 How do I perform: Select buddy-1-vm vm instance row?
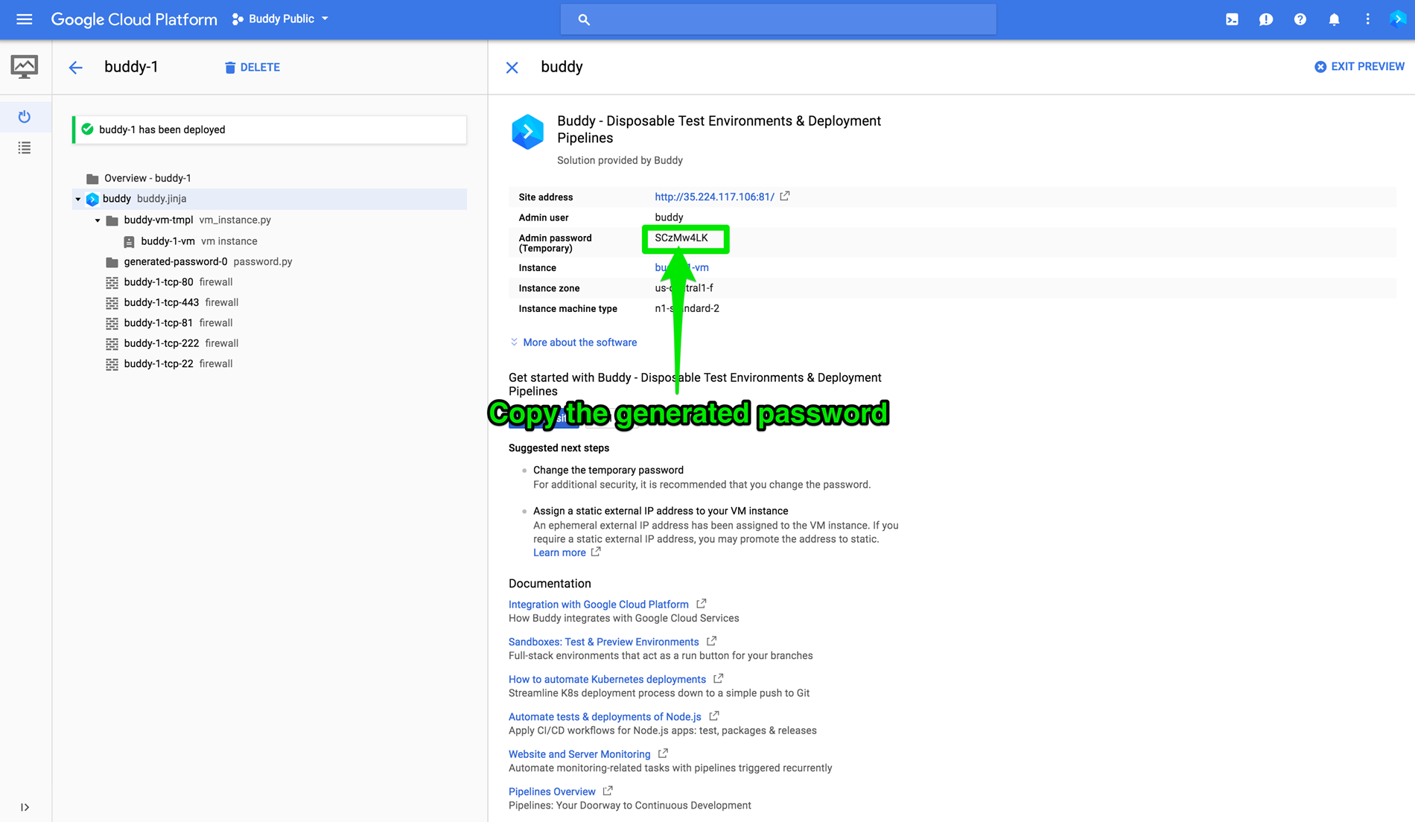(199, 241)
